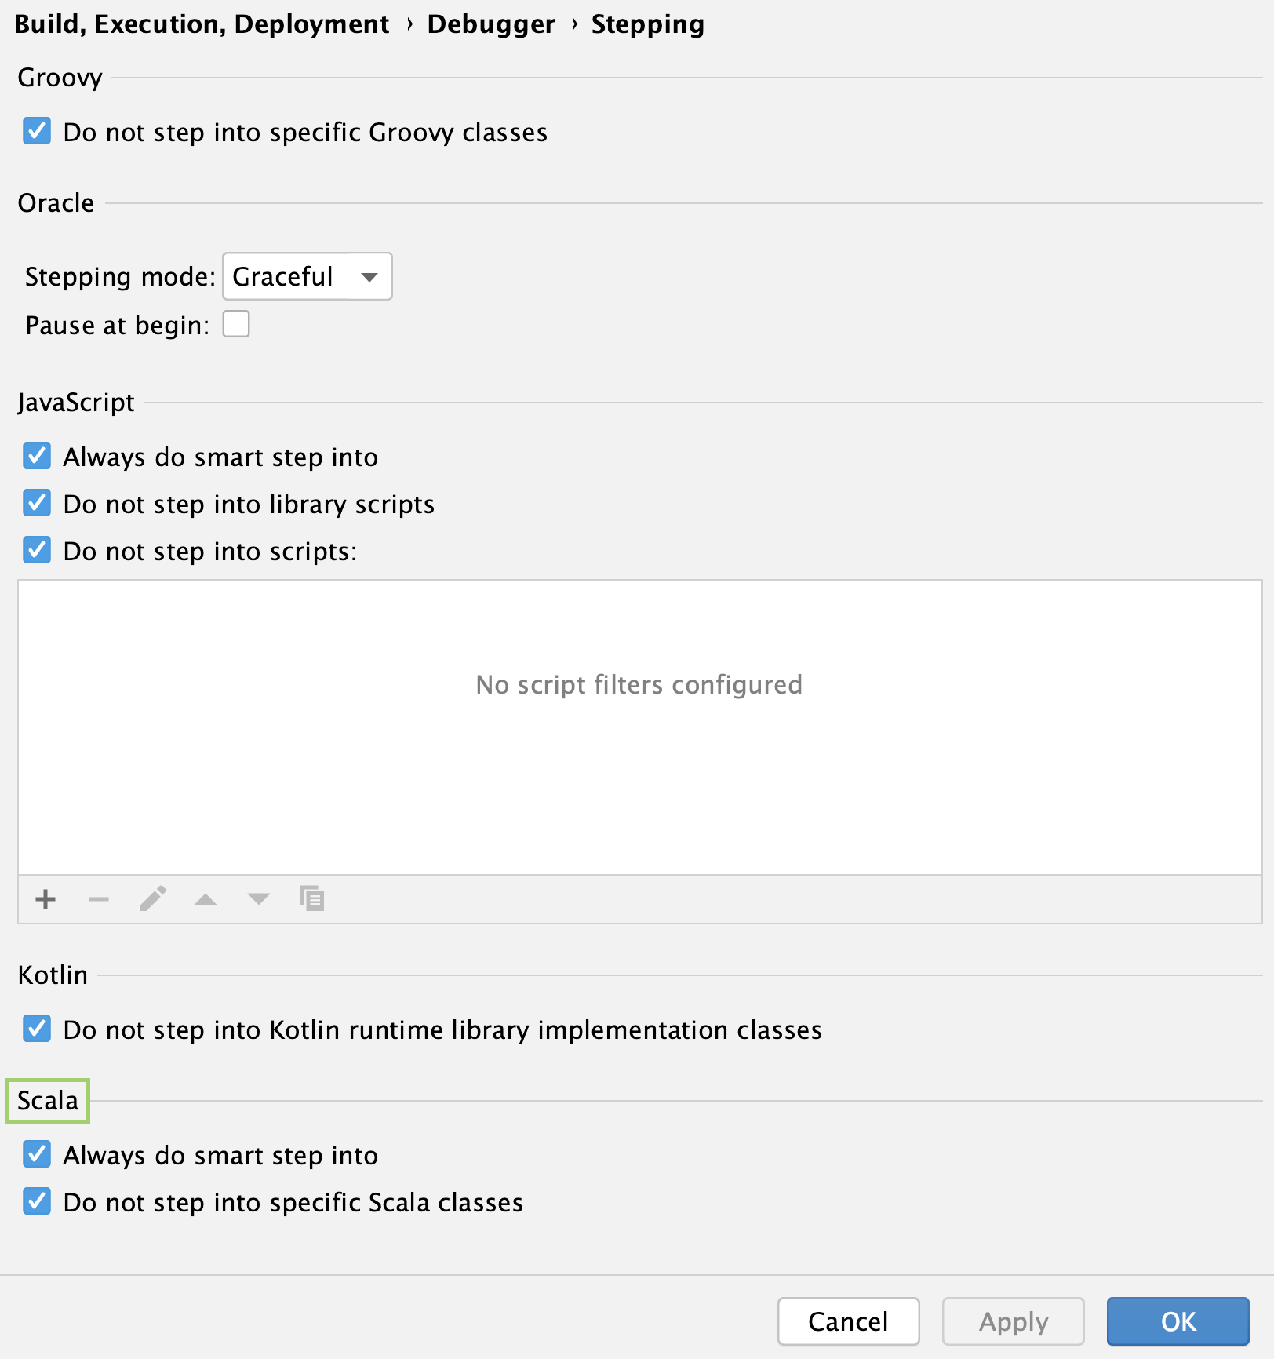Go to Debugger in the breadcrumb
The width and height of the screenshot is (1274, 1359).
[491, 24]
